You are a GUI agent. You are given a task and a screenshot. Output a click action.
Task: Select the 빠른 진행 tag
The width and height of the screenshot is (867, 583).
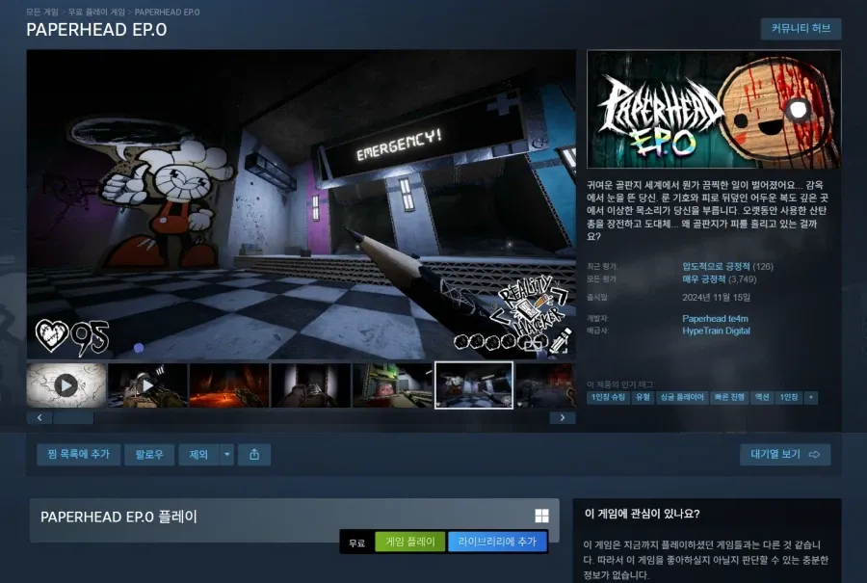[x=729, y=397]
